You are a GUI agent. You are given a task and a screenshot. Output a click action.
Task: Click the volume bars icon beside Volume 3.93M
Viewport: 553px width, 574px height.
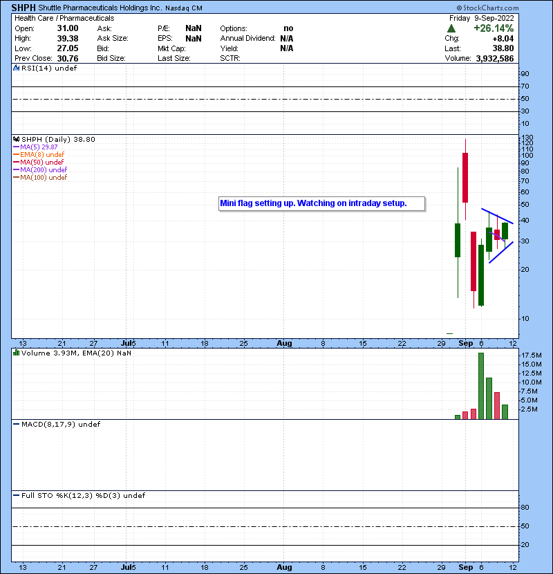(16, 353)
